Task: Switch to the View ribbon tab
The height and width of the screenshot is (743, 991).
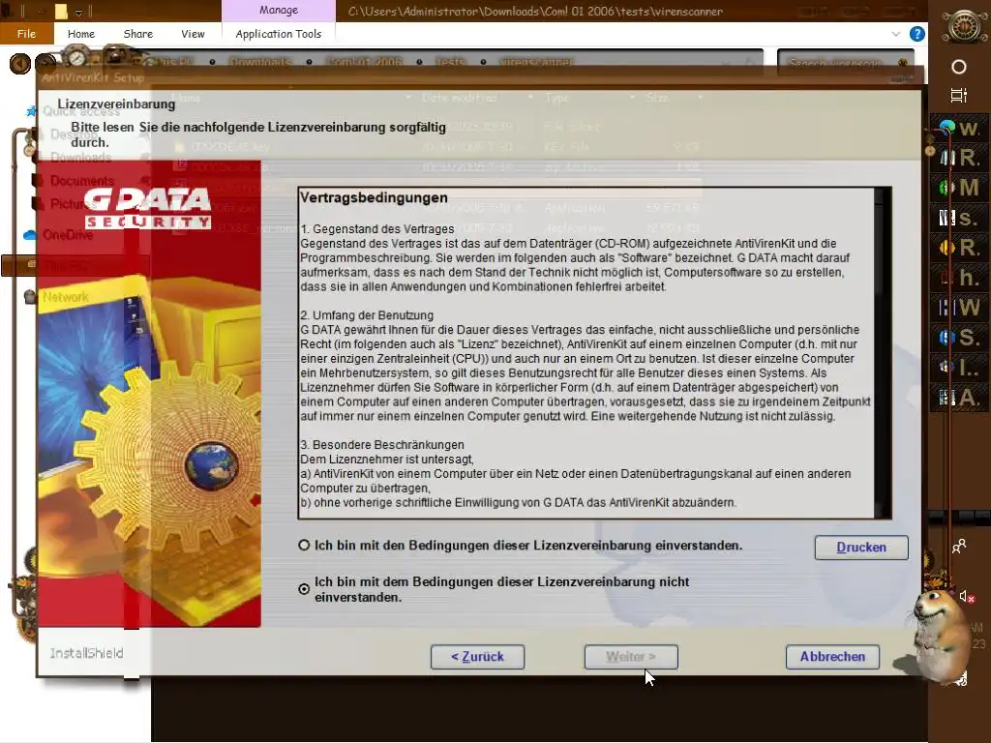Action: [x=193, y=34]
